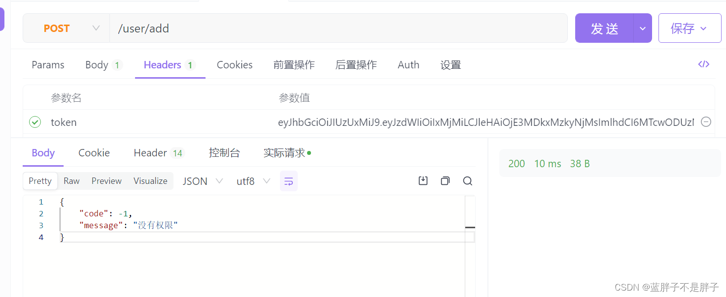
Task: Open the response Cookie tab
Action: coord(94,153)
